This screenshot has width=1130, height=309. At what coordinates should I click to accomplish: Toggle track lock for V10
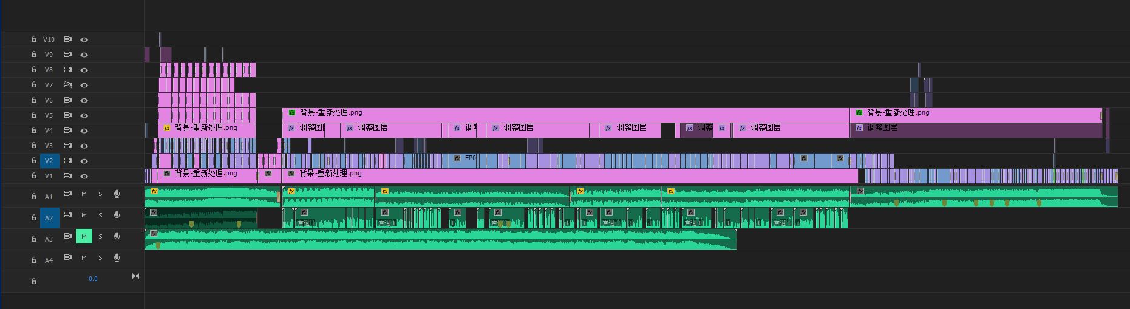[34, 39]
